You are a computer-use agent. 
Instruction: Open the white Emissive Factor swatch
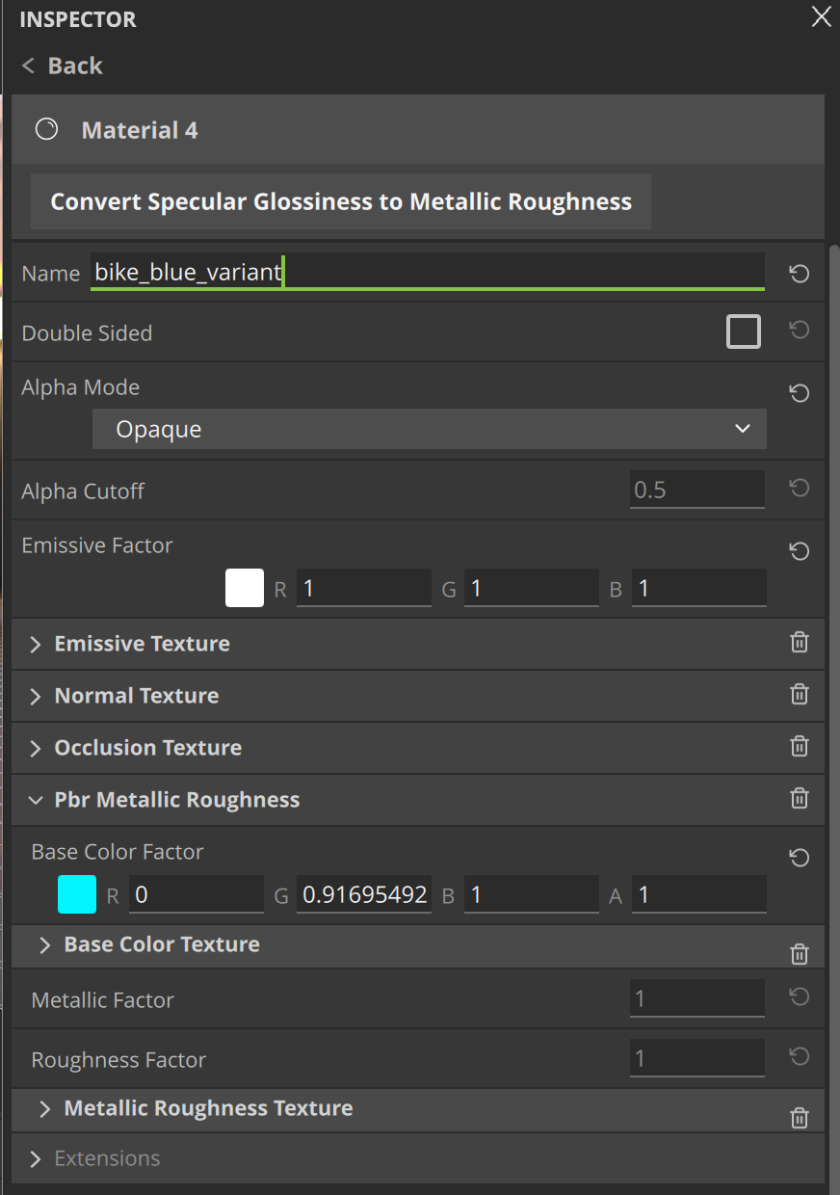245,588
